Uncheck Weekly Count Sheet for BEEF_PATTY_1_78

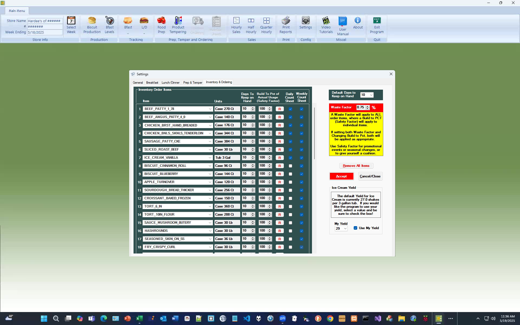point(301,109)
